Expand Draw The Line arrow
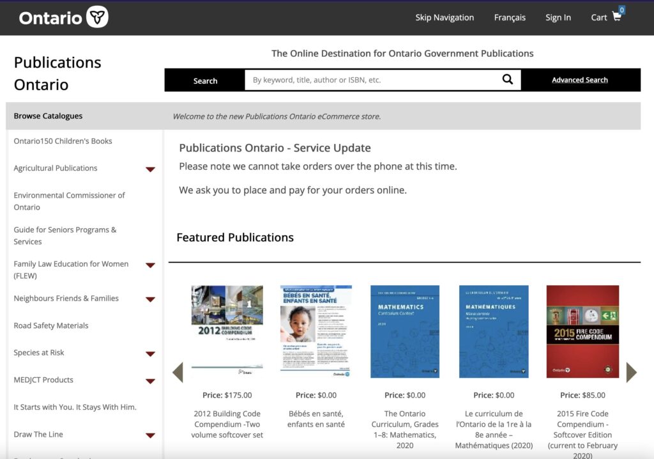Image resolution: width=654 pixels, height=459 pixels. click(x=151, y=435)
